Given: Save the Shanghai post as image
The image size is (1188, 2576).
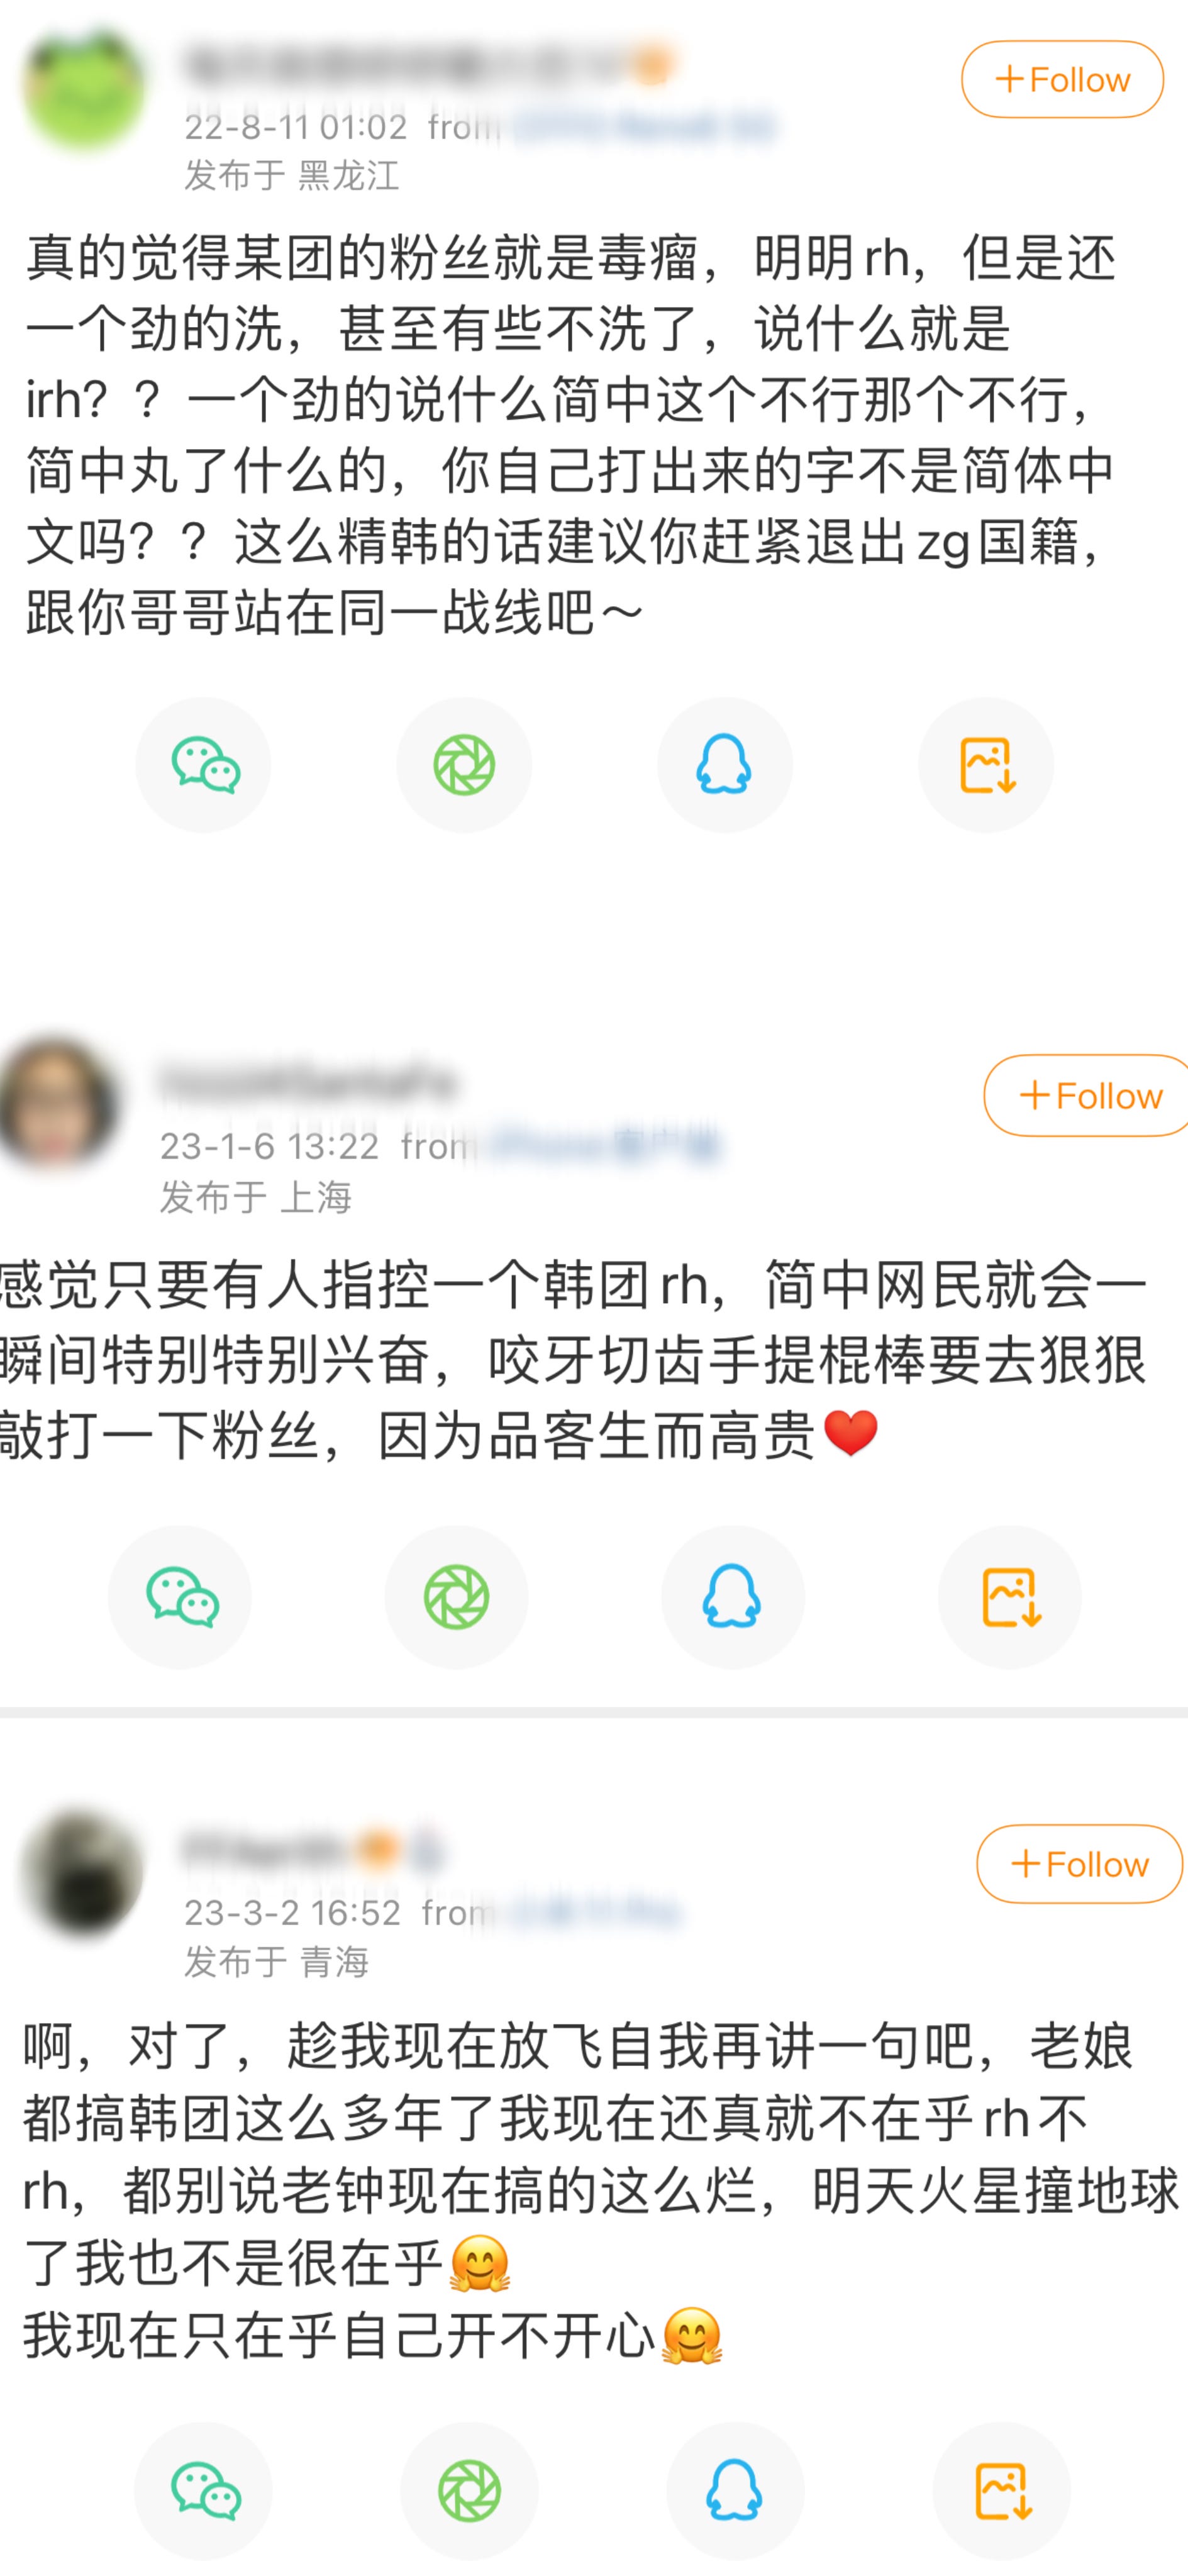Looking at the screenshot, I should (1010, 1597).
